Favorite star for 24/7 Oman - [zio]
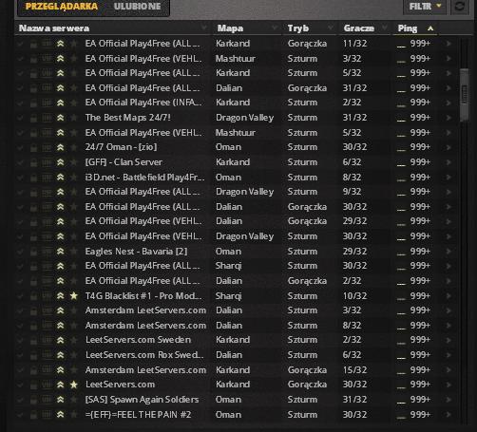477x432 pixels. pyautogui.click(x=74, y=147)
